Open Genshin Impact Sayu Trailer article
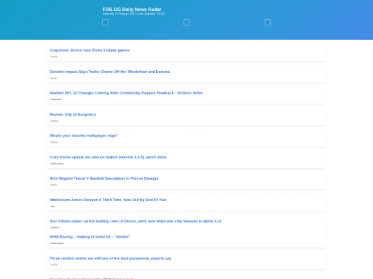 [110, 72]
